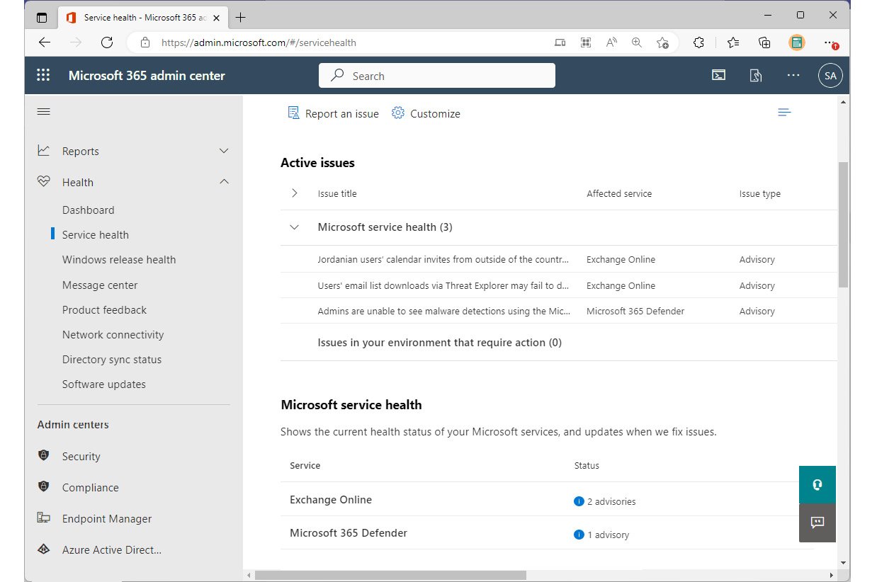The width and height of the screenshot is (877, 582).
Task: Open the Jordanian users' calendar invites issue
Action: [x=443, y=259]
